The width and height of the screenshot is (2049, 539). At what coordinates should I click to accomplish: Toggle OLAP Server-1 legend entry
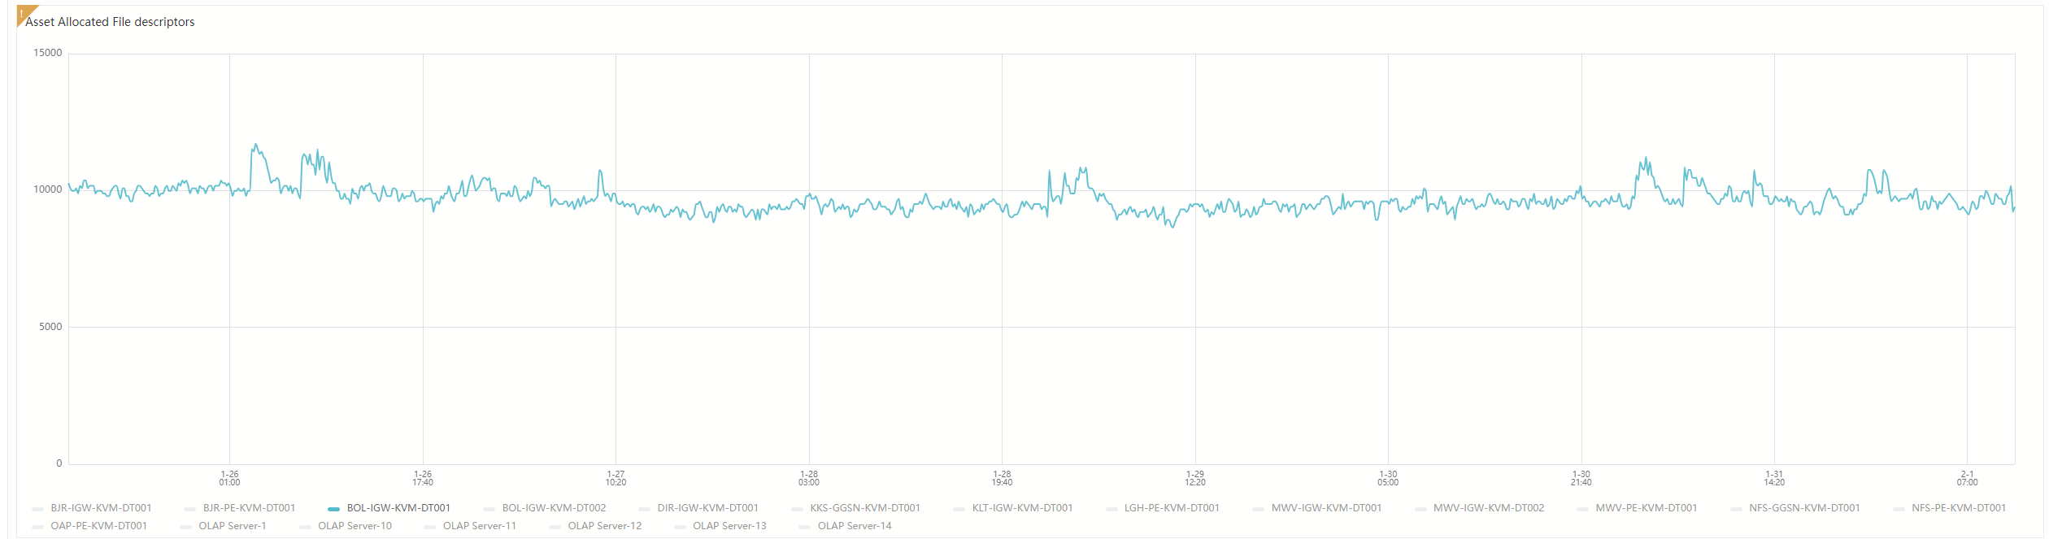(232, 526)
